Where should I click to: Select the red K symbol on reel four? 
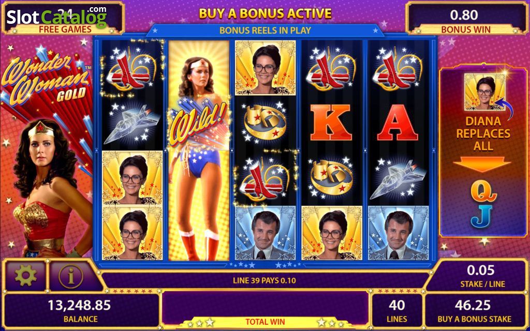click(331, 123)
